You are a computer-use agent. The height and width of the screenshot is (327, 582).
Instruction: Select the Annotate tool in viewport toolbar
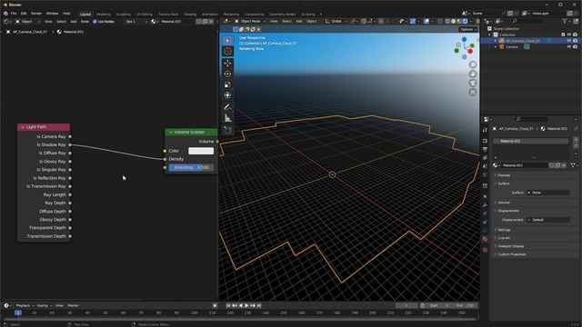tap(228, 107)
